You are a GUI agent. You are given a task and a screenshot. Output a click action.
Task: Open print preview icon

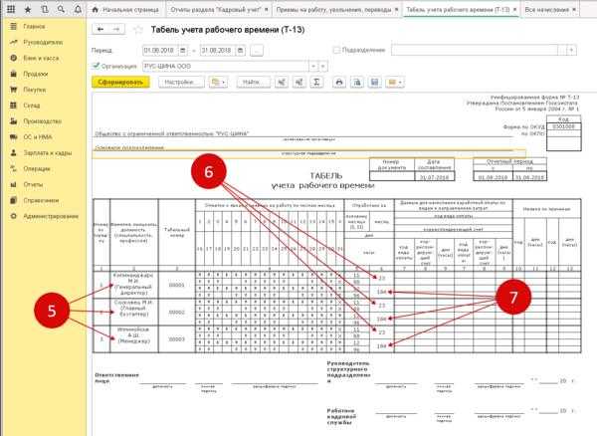pos(357,83)
